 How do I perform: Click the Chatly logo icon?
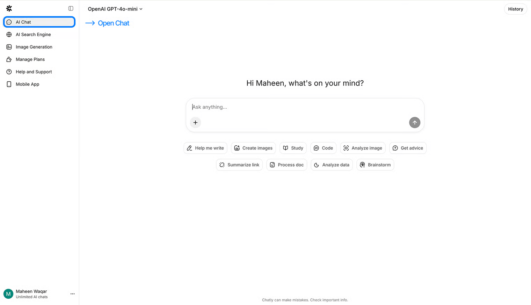[x=9, y=8]
